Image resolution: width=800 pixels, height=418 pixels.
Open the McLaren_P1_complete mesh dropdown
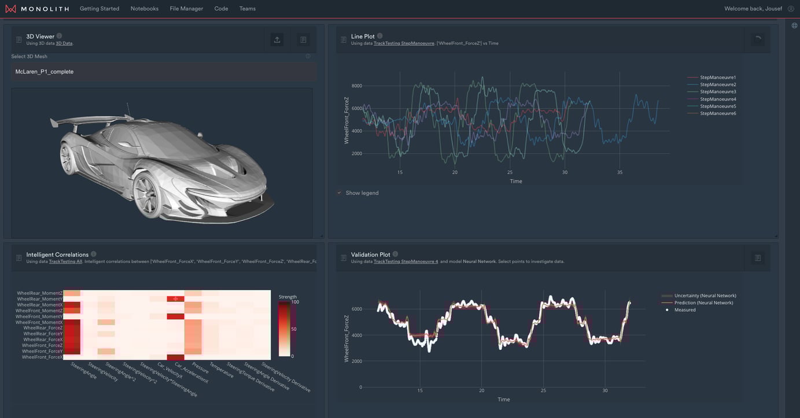(164, 71)
